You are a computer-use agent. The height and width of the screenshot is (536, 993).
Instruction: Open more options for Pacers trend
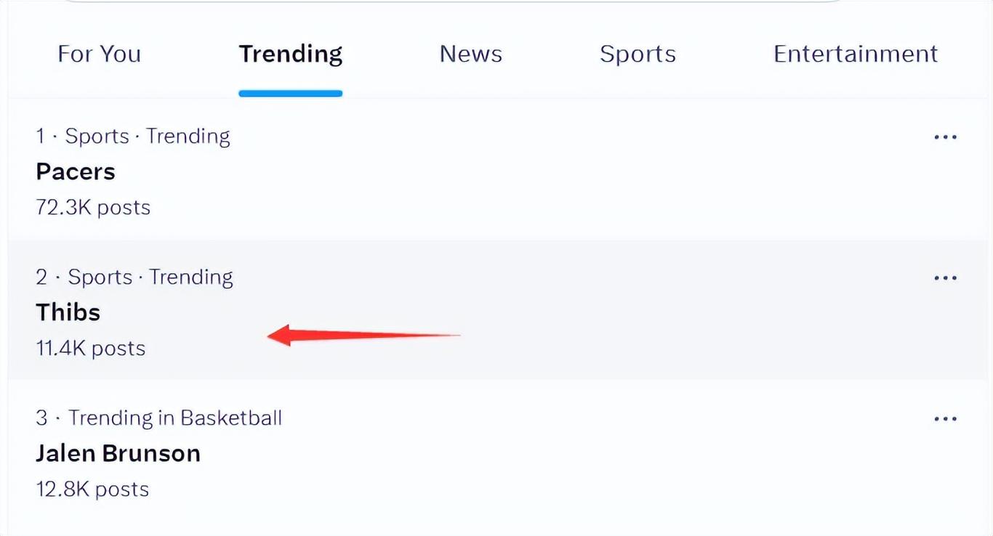click(x=945, y=137)
